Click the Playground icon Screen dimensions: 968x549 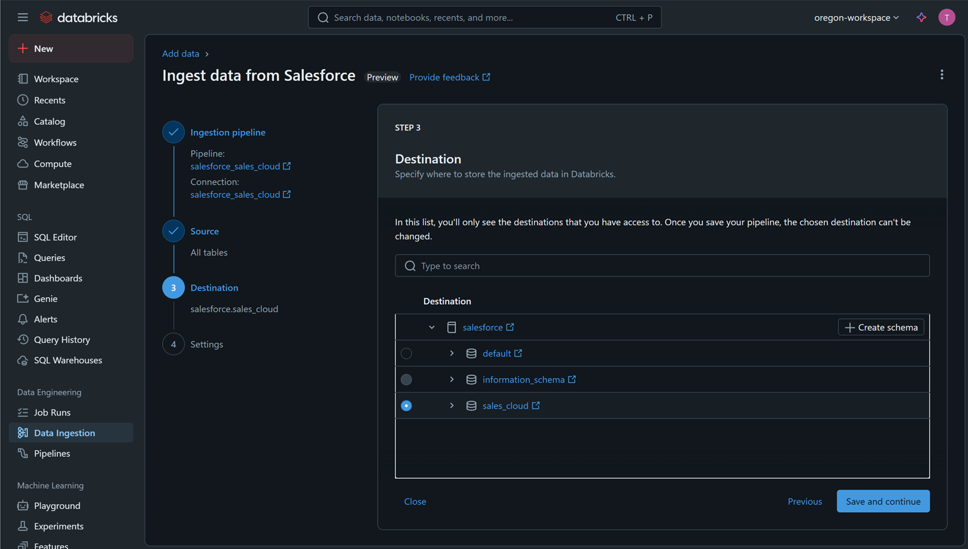(23, 506)
